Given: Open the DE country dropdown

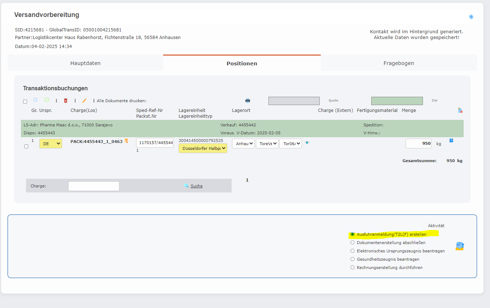Looking at the screenshot, I should pos(51,143).
